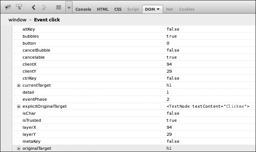Select the bubbles property name
Image resolution: width=256 pixels, height=152 pixels.
[31, 36]
